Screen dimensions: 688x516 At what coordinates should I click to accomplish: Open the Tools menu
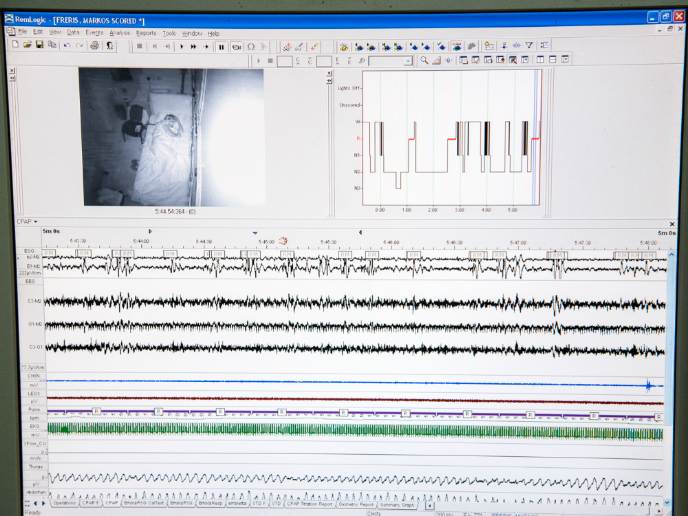[x=169, y=33]
